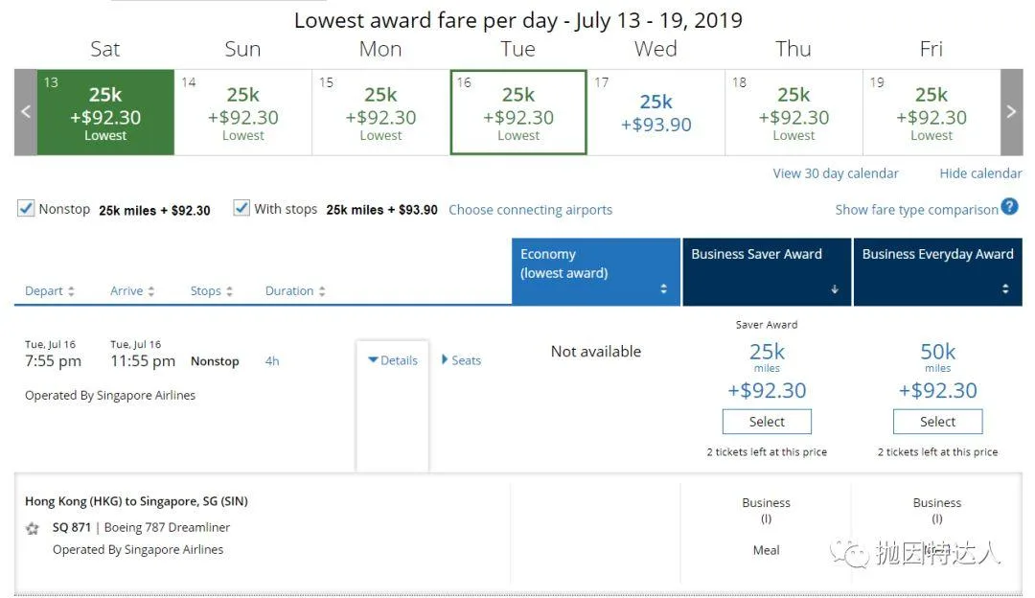Pick Wednesday 17 fare in calendar
Screen dimensions: 1035x598
click(656, 112)
